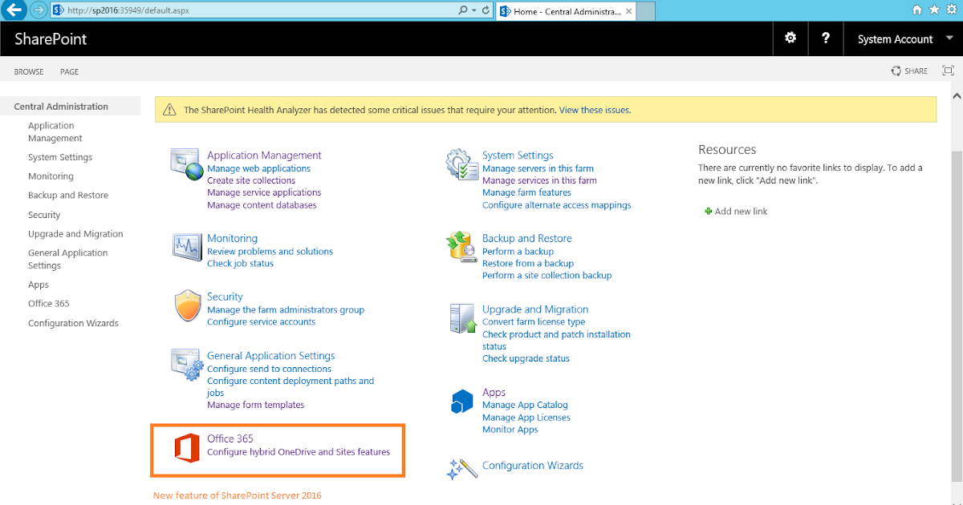Click View these issues link
Screen dimensions: 963x505
[x=595, y=110]
